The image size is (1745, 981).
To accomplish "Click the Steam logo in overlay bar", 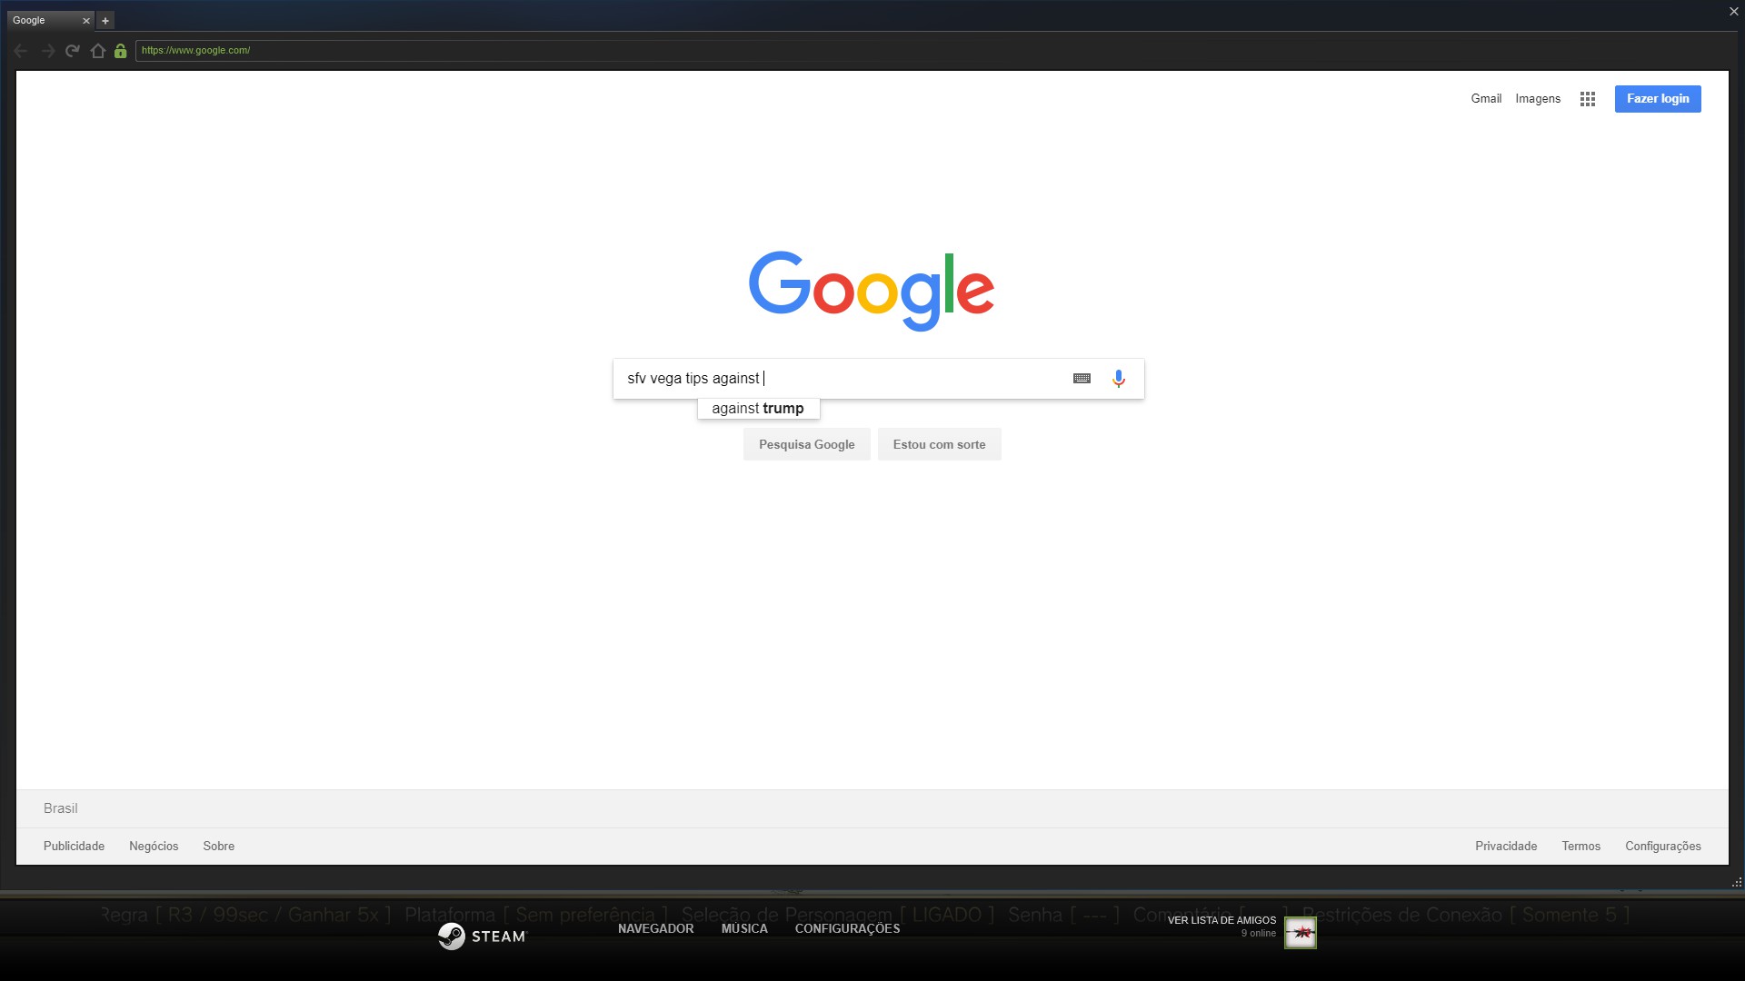I will (482, 936).
